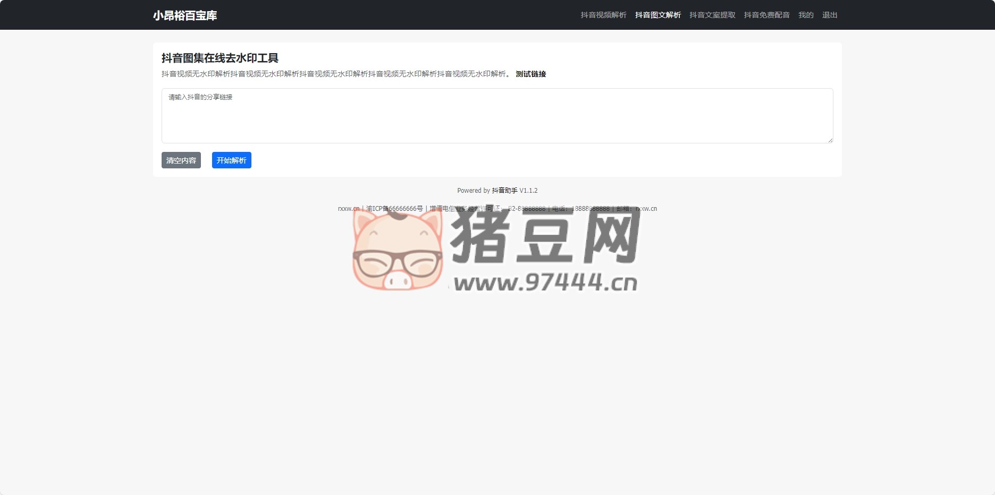Open 抖音免费配音 from the navbar
The image size is (995, 495).
tap(766, 15)
